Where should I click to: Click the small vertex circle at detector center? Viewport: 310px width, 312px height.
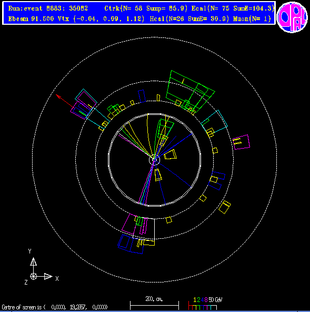(x=154, y=160)
